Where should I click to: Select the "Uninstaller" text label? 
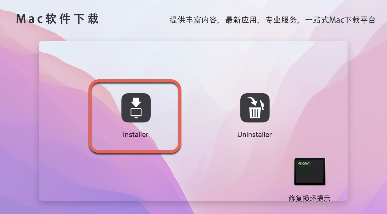pyautogui.click(x=255, y=135)
